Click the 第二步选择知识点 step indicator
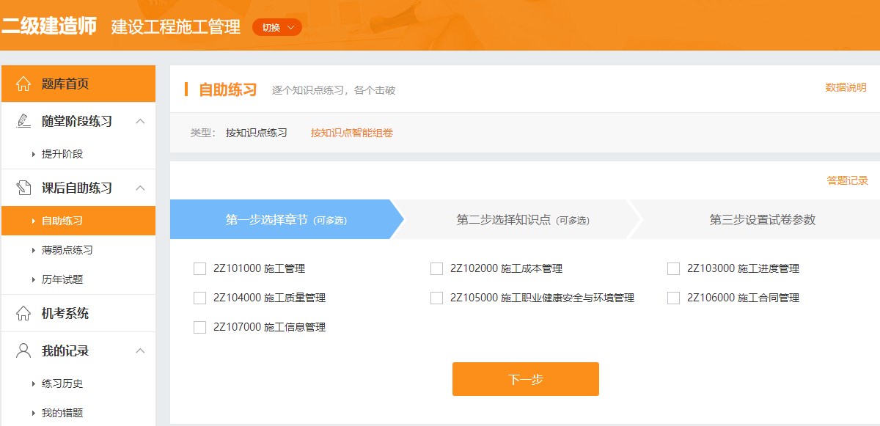Image resolution: width=880 pixels, height=426 pixels. (x=513, y=219)
